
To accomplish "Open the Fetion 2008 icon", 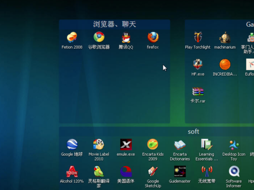I will 72,37.
